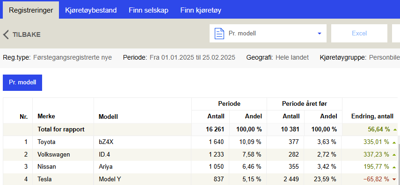Select the Registreringer tab
The width and height of the screenshot is (400, 185).
click(x=31, y=10)
